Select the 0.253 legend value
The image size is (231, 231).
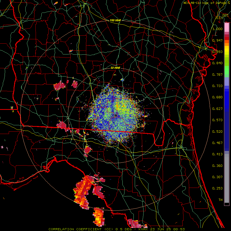click(217, 188)
